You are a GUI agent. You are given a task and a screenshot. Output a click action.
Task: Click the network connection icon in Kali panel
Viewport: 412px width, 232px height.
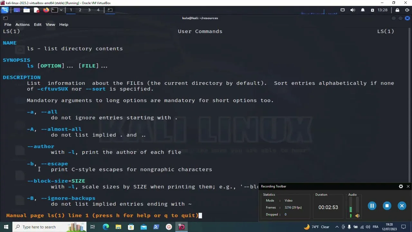click(342, 10)
